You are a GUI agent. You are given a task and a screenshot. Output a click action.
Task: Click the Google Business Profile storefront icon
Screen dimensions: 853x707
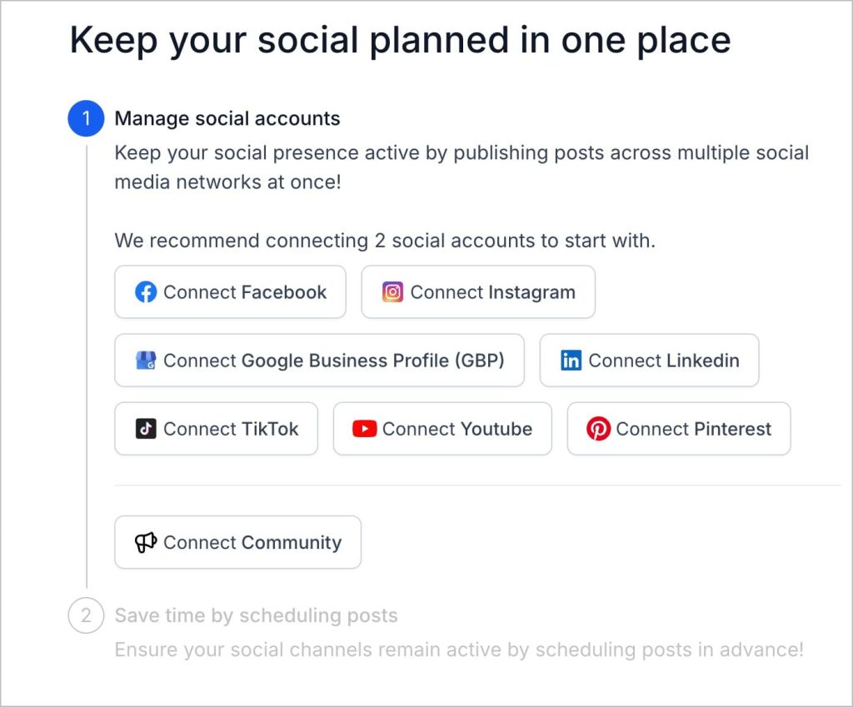(x=146, y=361)
